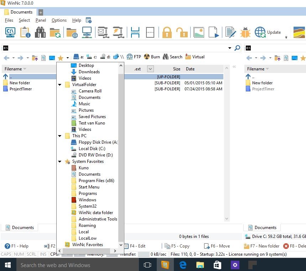
Task: Click the zip and email icon
Action: pyautogui.click(x=103, y=32)
